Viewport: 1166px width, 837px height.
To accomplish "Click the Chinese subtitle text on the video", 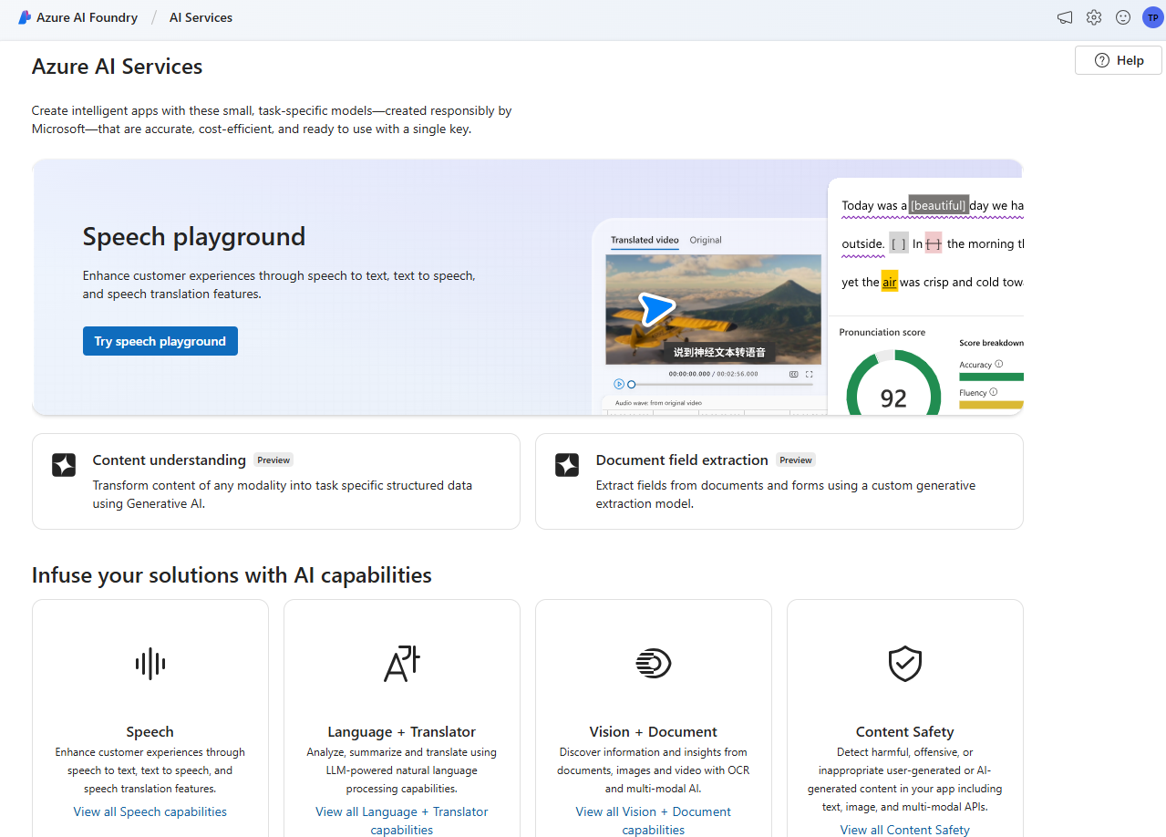I will tap(718, 352).
